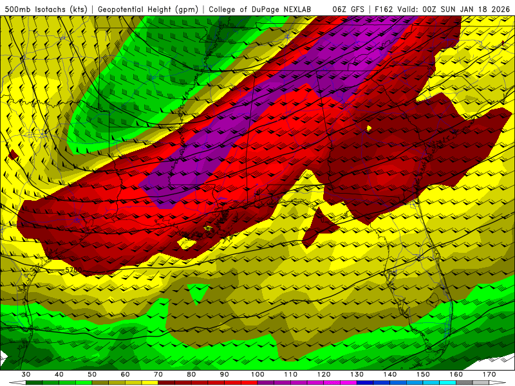This screenshot has height=386, width=515.
Task: Click the '110' legend value
Action: 291,374
